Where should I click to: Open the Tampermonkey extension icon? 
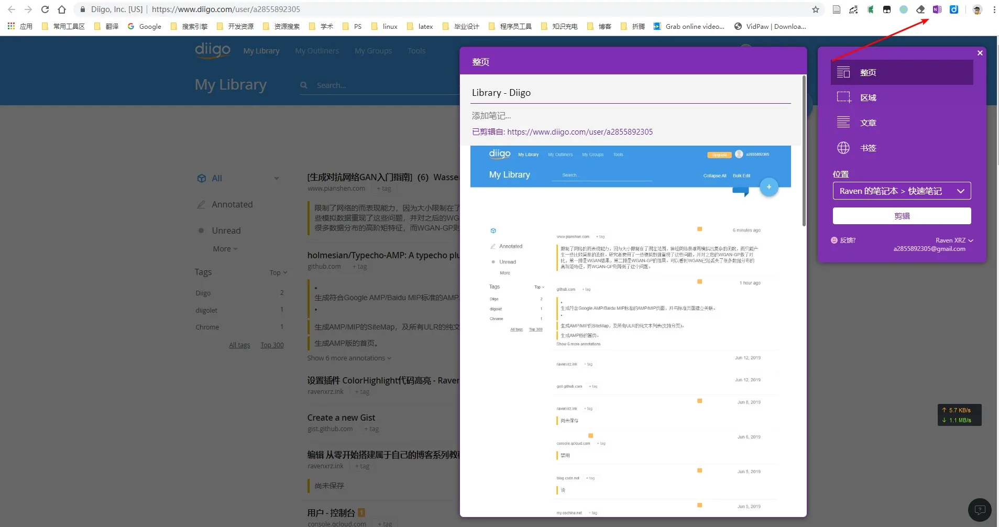(887, 9)
